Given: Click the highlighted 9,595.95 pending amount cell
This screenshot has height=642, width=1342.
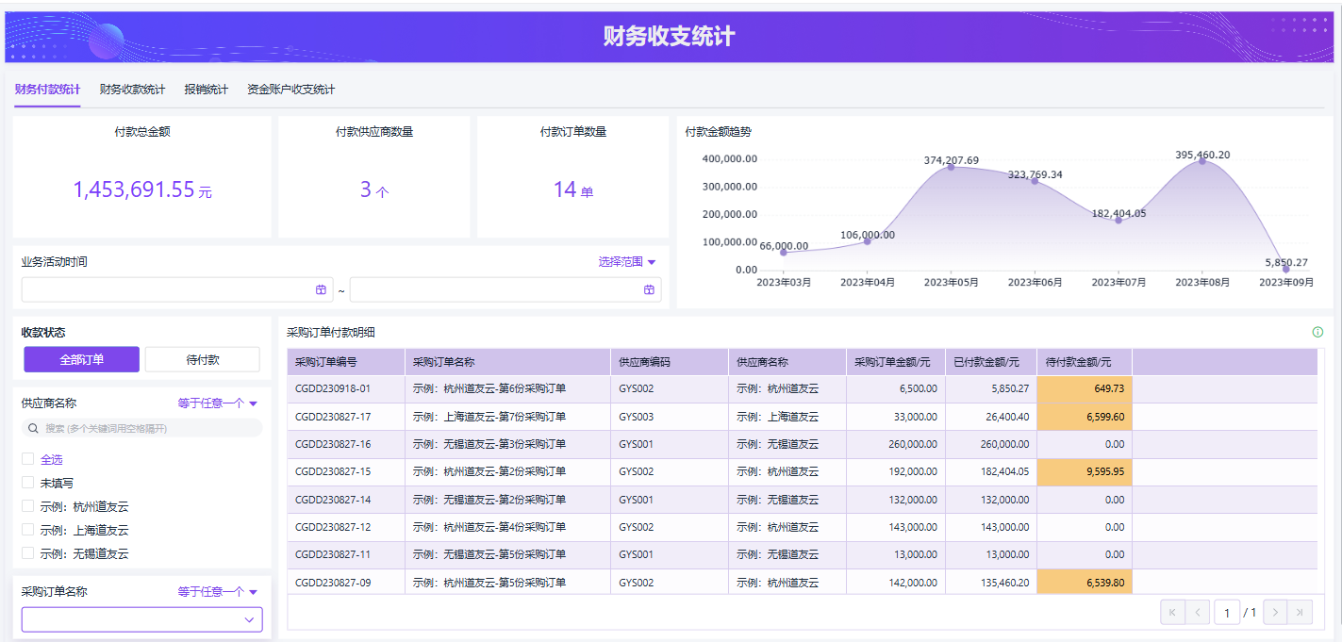Looking at the screenshot, I should [x=1085, y=471].
